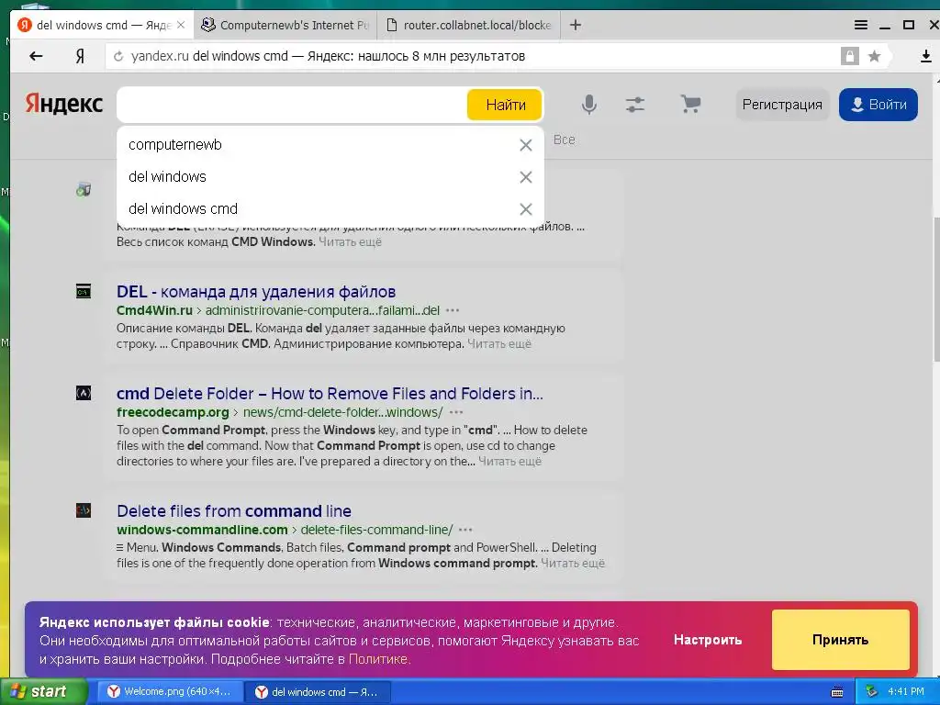940x705 pixels.
Task: Switch to router.collabnet.local tab
Action: pos(469,25)
